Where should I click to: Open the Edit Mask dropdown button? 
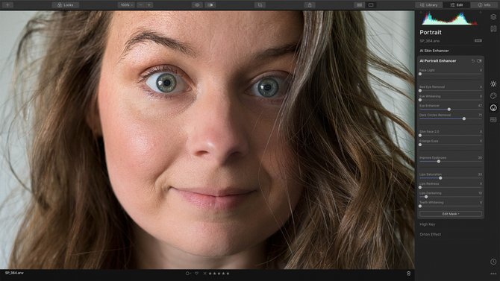click(451, 214)
